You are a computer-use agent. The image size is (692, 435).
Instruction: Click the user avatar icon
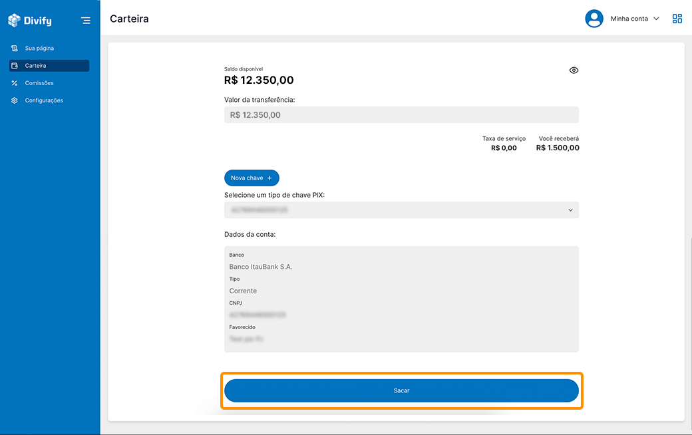pyautogui.click(x=594, y=19)
